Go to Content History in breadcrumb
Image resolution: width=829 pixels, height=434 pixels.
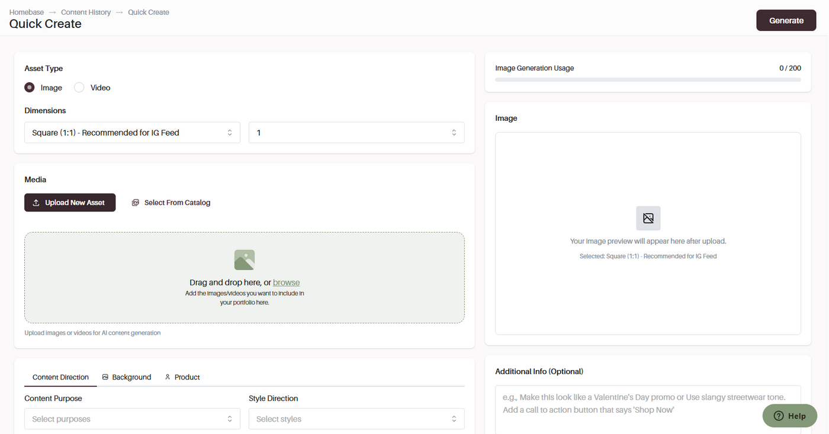click(86, 12)
